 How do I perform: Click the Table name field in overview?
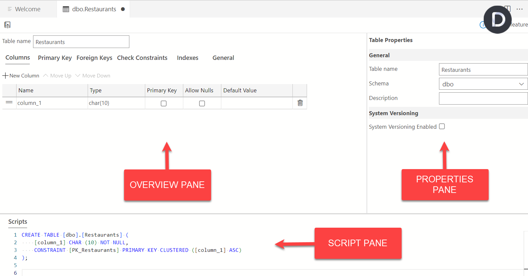coord(81,42)
